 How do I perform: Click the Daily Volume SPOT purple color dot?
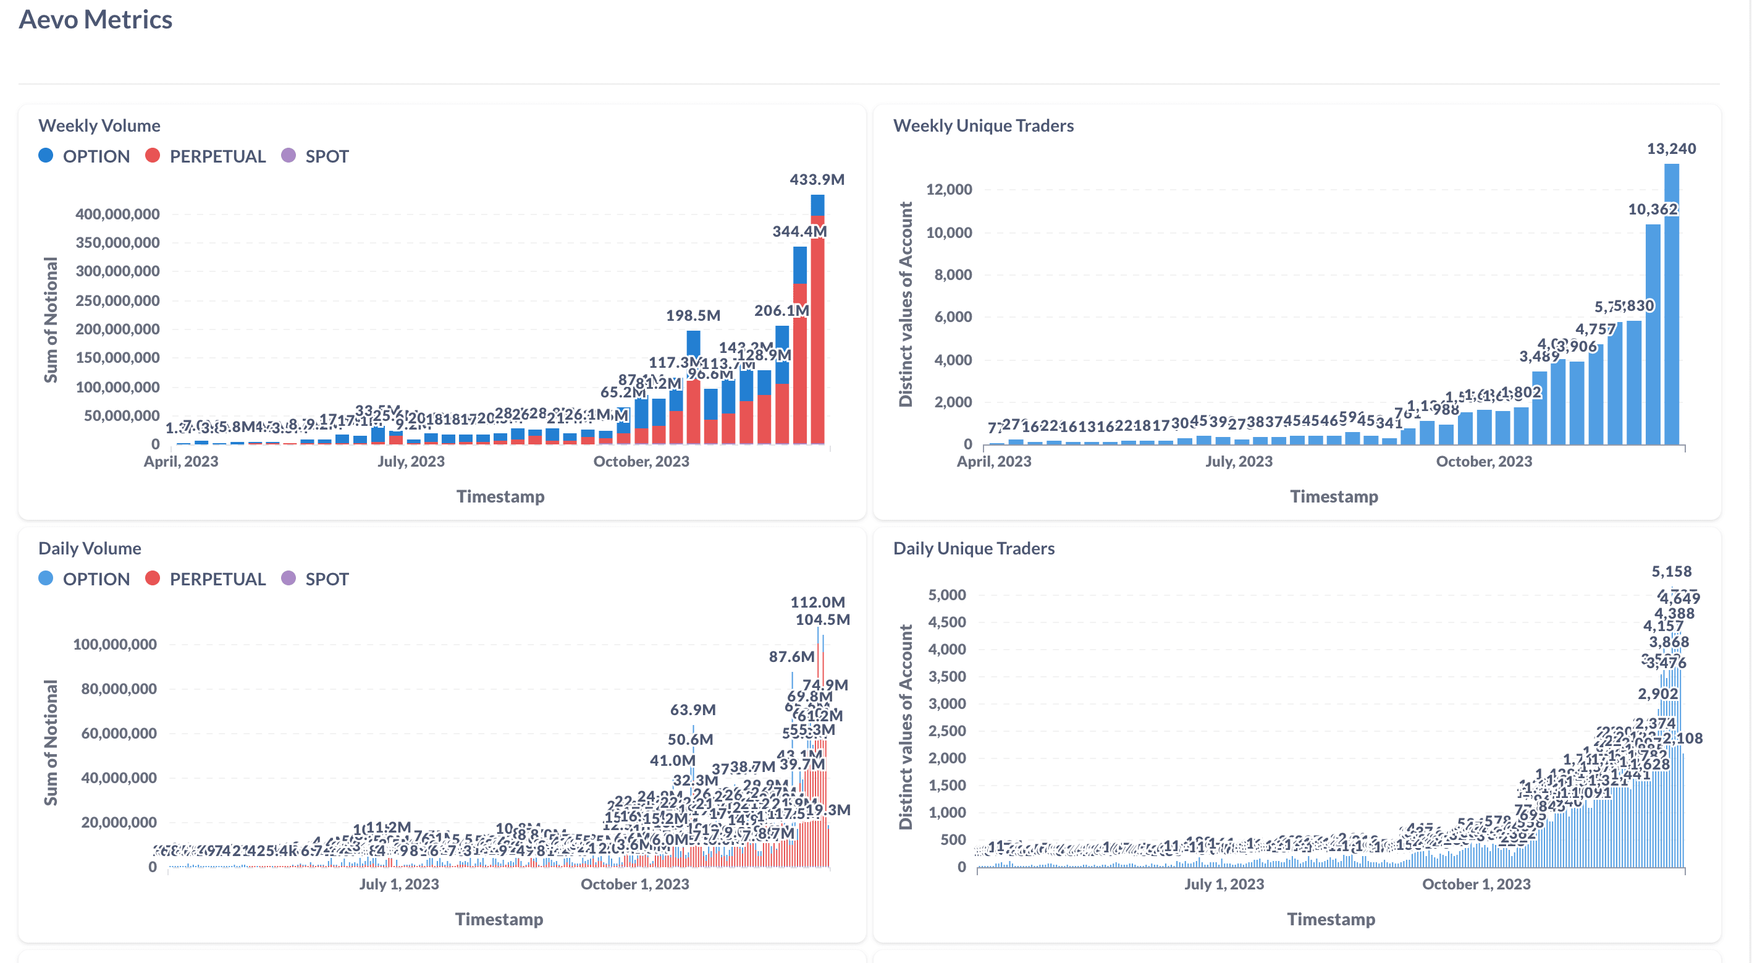(x=288, y=579)
